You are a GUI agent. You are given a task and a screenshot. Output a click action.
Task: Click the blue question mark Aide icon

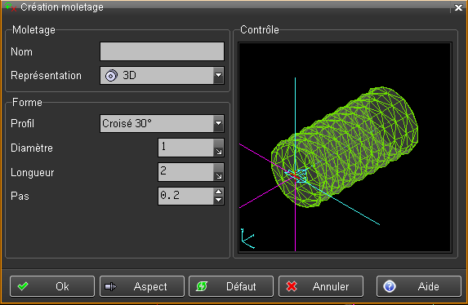coord(390,286)
